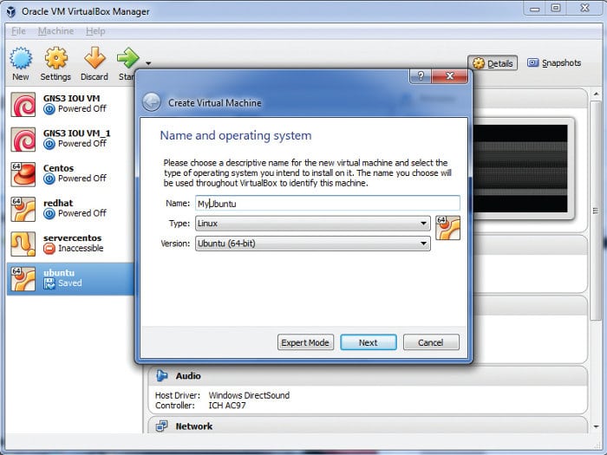Open the Type dropdown showing Linux
This screenshot has width=607, height=455.
tap(313, 224)
